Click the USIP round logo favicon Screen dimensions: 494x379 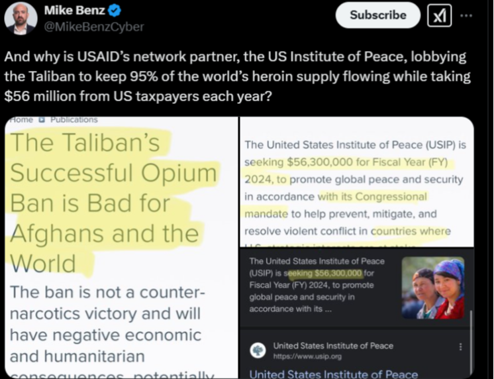pos(258,351)
